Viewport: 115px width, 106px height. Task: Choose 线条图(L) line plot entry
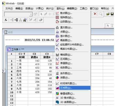[x=73, y=68]
